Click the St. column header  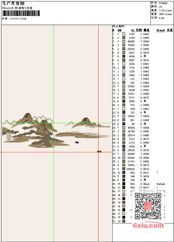point(133,30)
